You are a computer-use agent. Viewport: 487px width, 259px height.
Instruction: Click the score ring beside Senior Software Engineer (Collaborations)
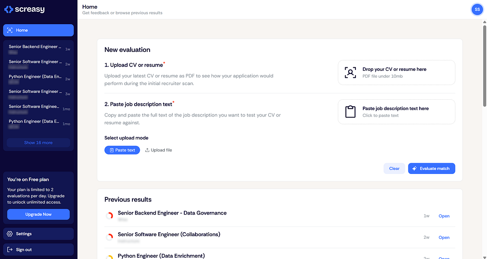tap(110, 237)
